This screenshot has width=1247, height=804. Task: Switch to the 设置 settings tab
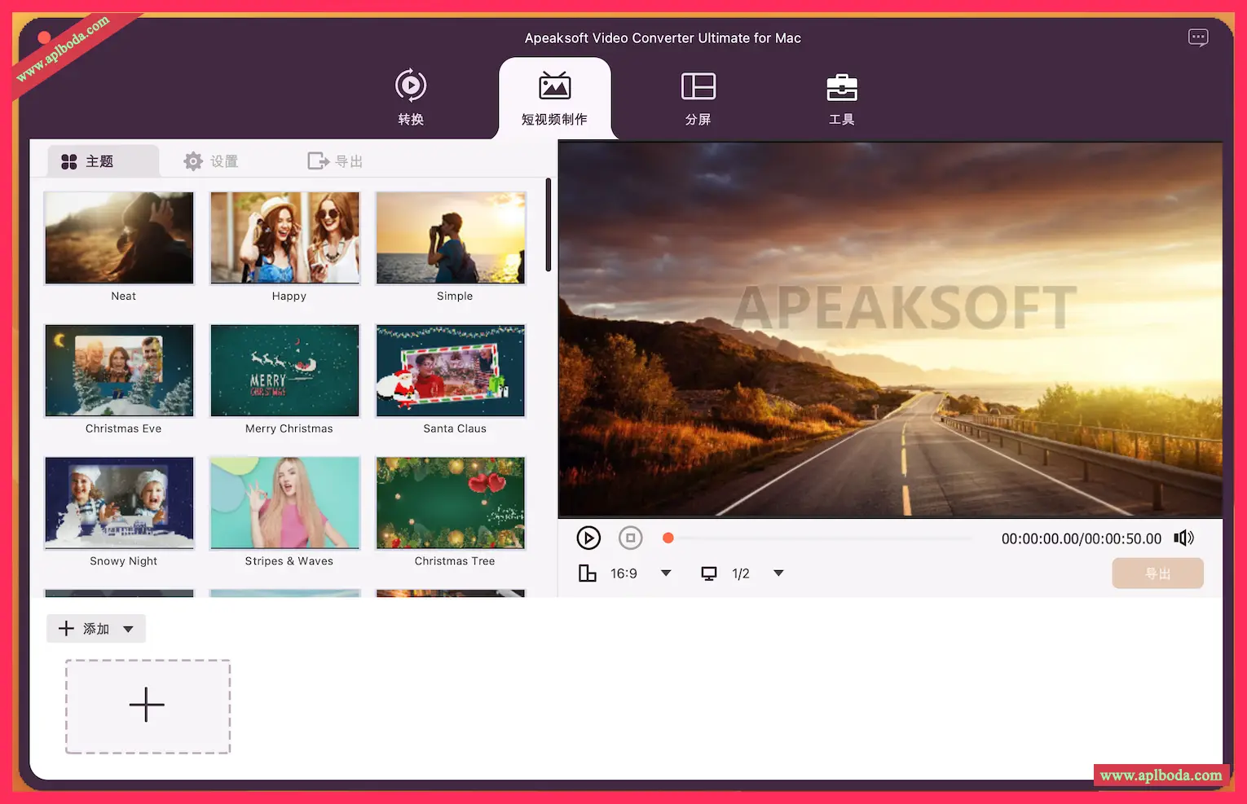pyautogui.click(x=211, y=161)
